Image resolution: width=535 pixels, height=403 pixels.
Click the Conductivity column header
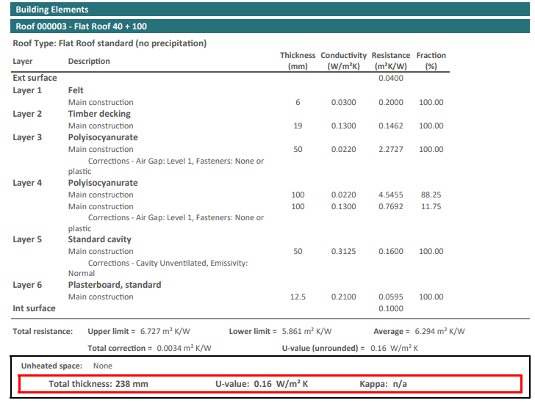pyautogui.click(x=343, y=61)
